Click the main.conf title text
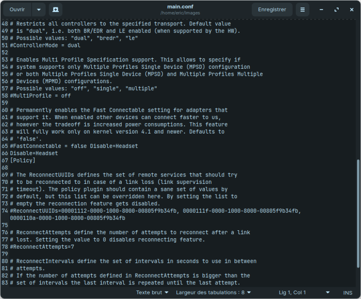Image resolution: width=361 pixels, height=299 pixels. pos(180,6)
